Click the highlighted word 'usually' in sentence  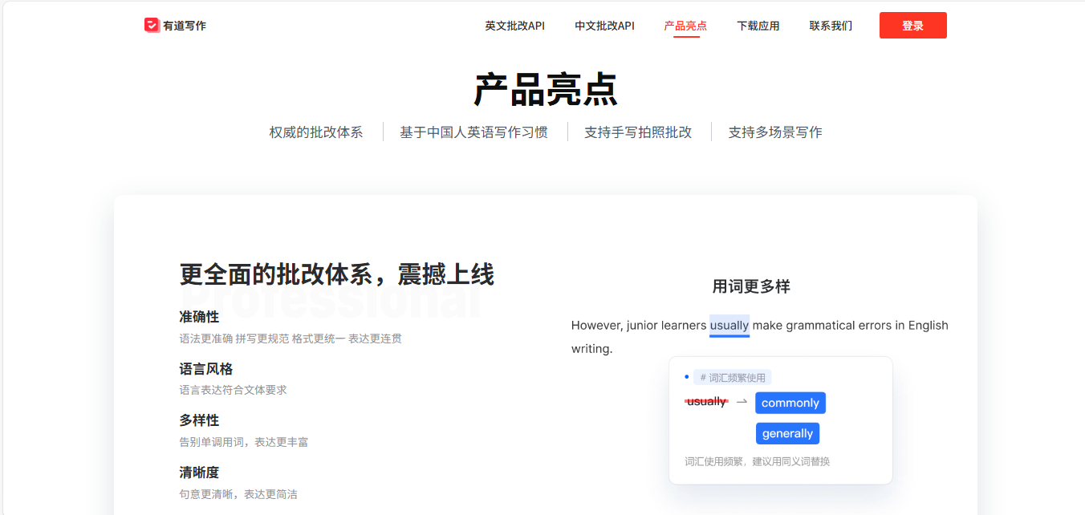coord(729,325)
